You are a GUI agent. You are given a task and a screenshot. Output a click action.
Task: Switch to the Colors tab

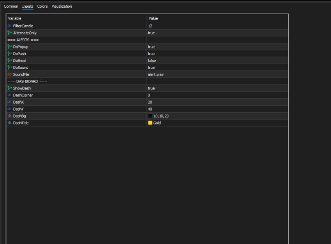42,6
